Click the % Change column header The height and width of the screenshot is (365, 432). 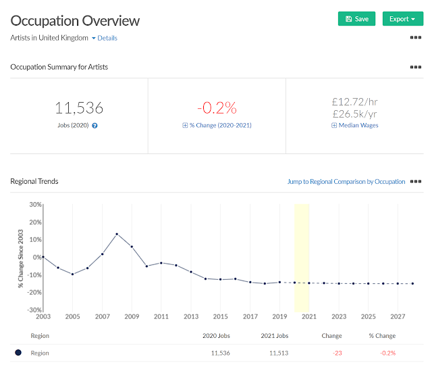pos(382,336)
